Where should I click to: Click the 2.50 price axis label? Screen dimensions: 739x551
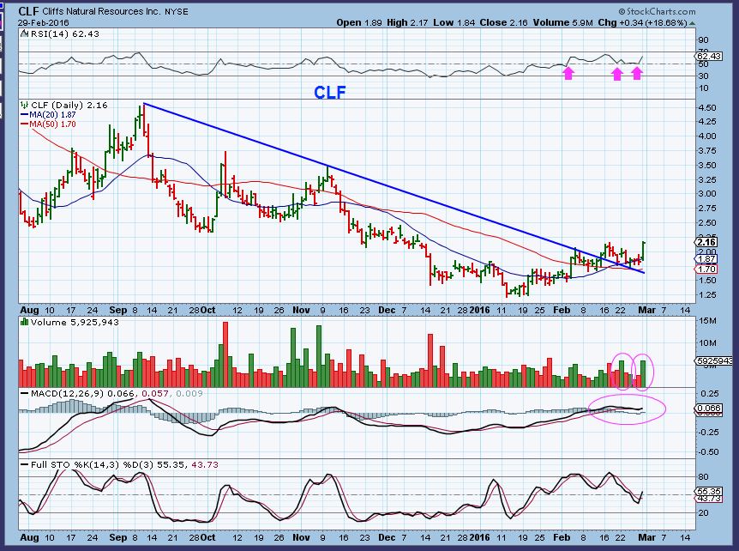[707, 222]
